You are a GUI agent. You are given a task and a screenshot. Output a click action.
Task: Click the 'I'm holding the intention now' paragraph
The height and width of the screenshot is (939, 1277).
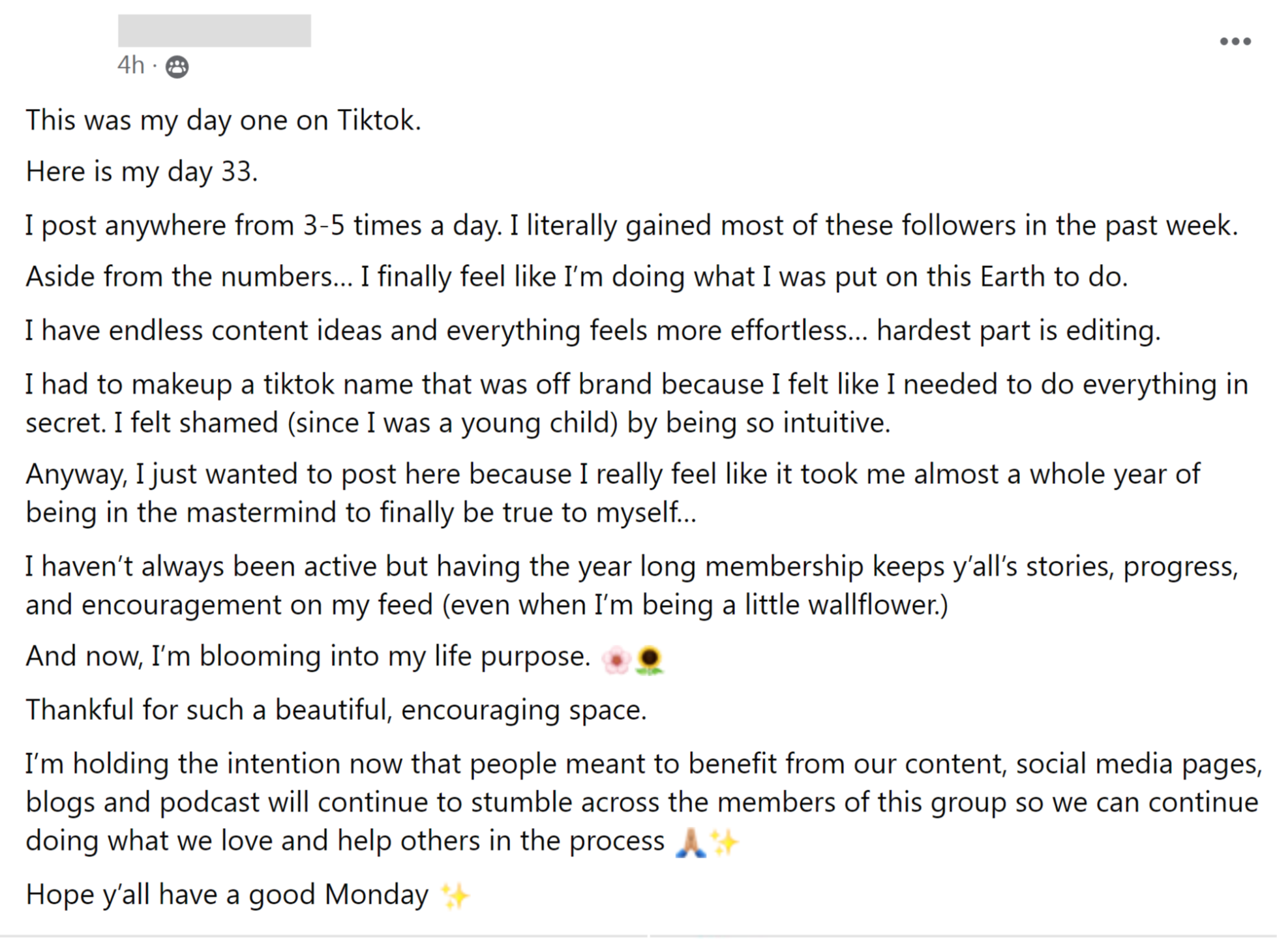tap(644, 803)
